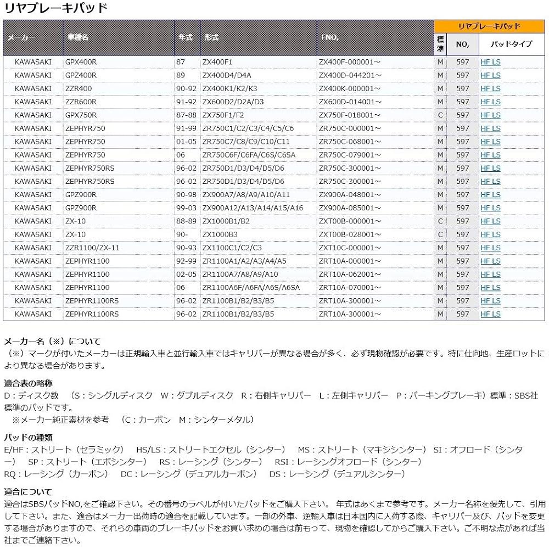Open HF LS link in ZX1000B3 row
The height and width of the screenshot is (549, 549).
[490, 235]
